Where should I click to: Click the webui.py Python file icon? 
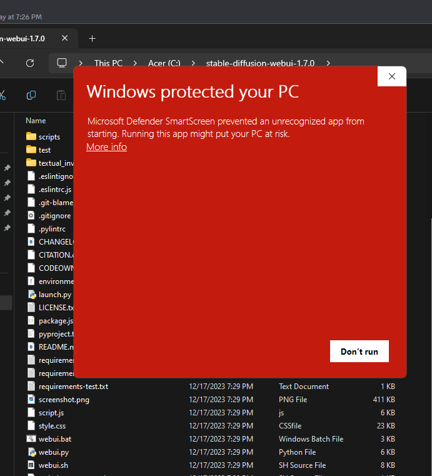(x=32, y=452)
